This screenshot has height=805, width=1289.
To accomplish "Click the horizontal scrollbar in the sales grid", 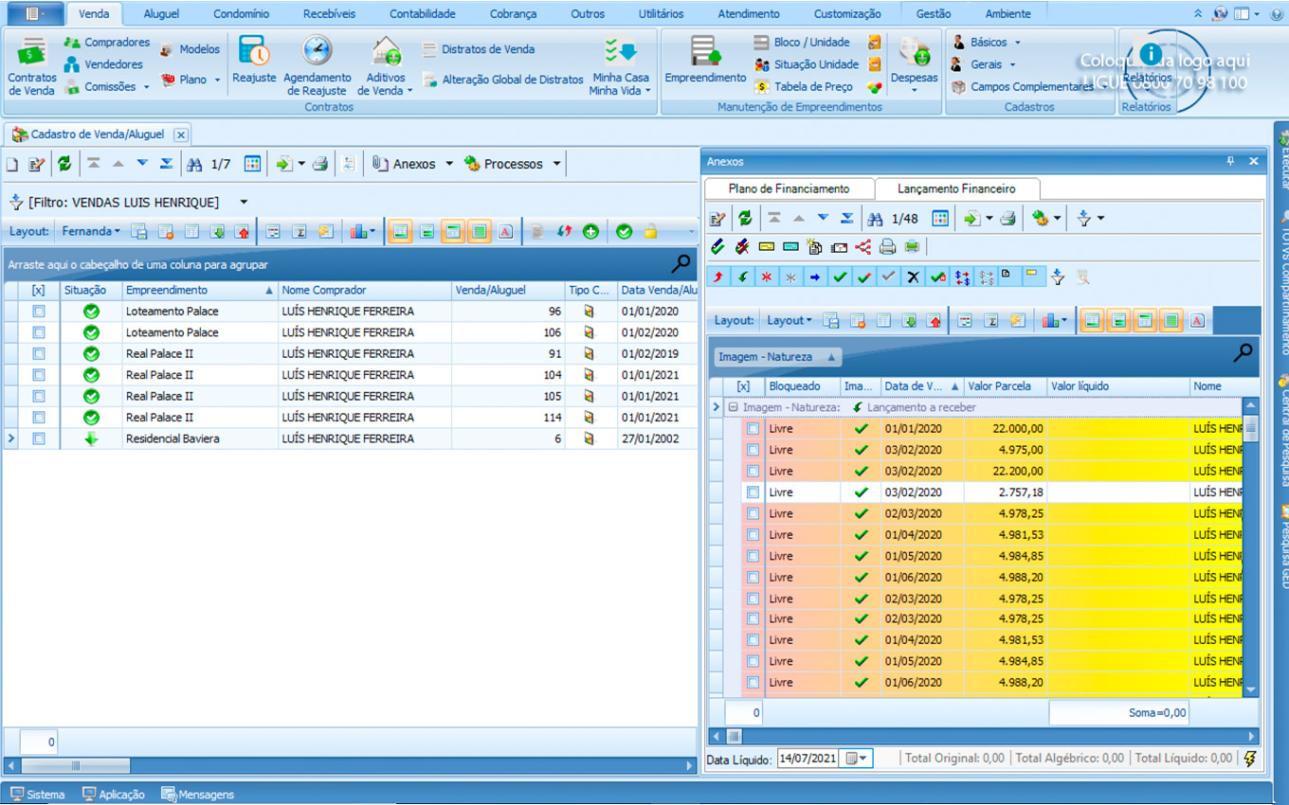I will (76, 765).
